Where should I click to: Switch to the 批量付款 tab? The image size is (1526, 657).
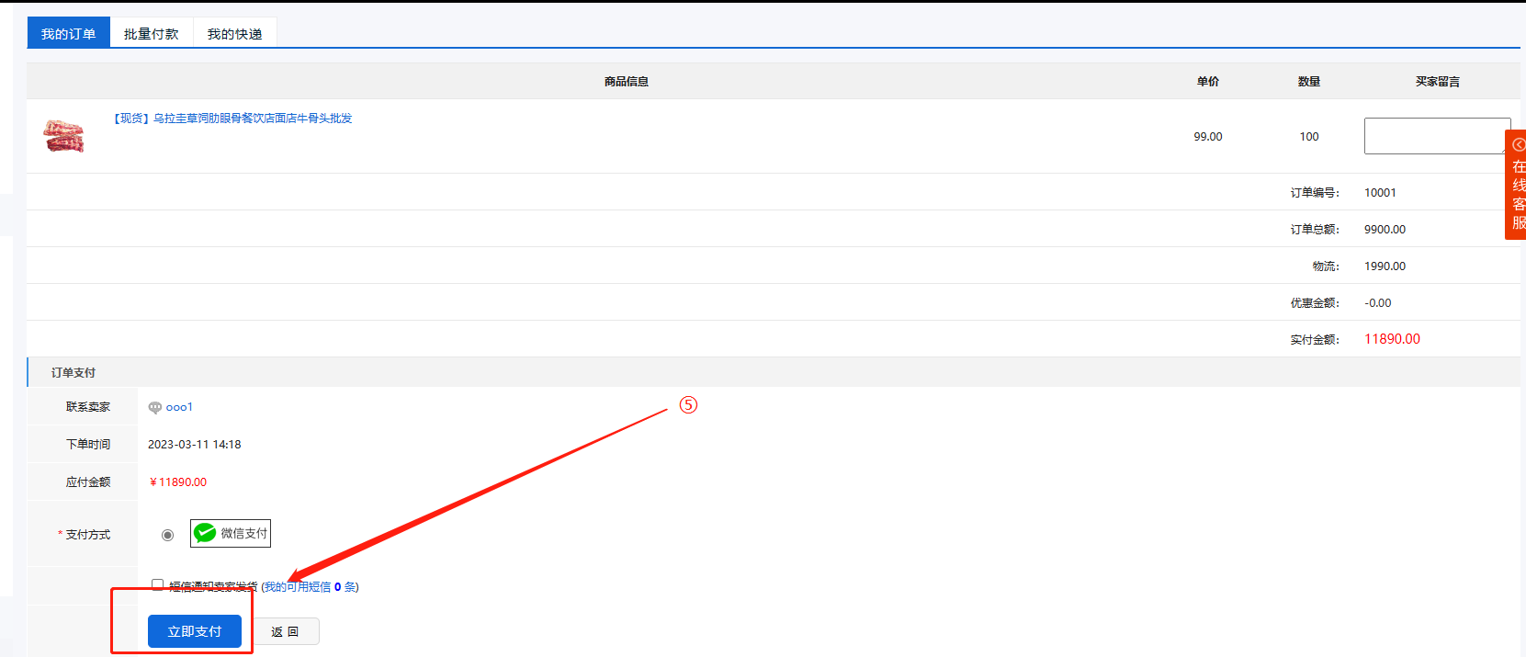point(152,34)
